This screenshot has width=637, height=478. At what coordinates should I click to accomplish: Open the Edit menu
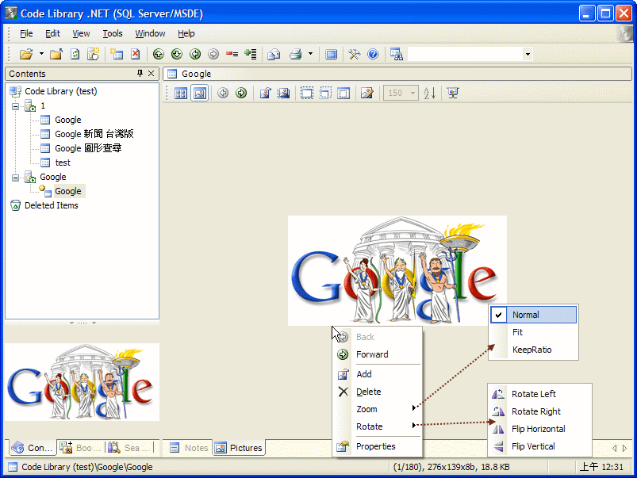(x=52, y=33)
